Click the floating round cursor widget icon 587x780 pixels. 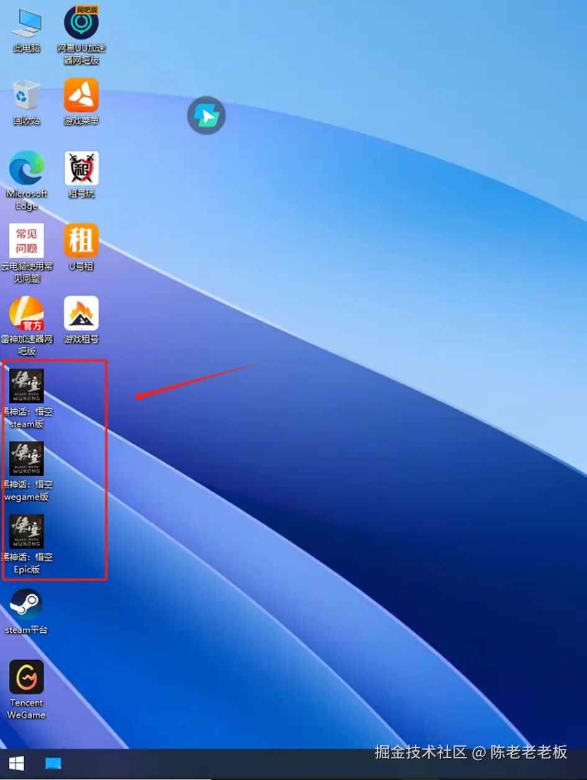coord(206,116)
